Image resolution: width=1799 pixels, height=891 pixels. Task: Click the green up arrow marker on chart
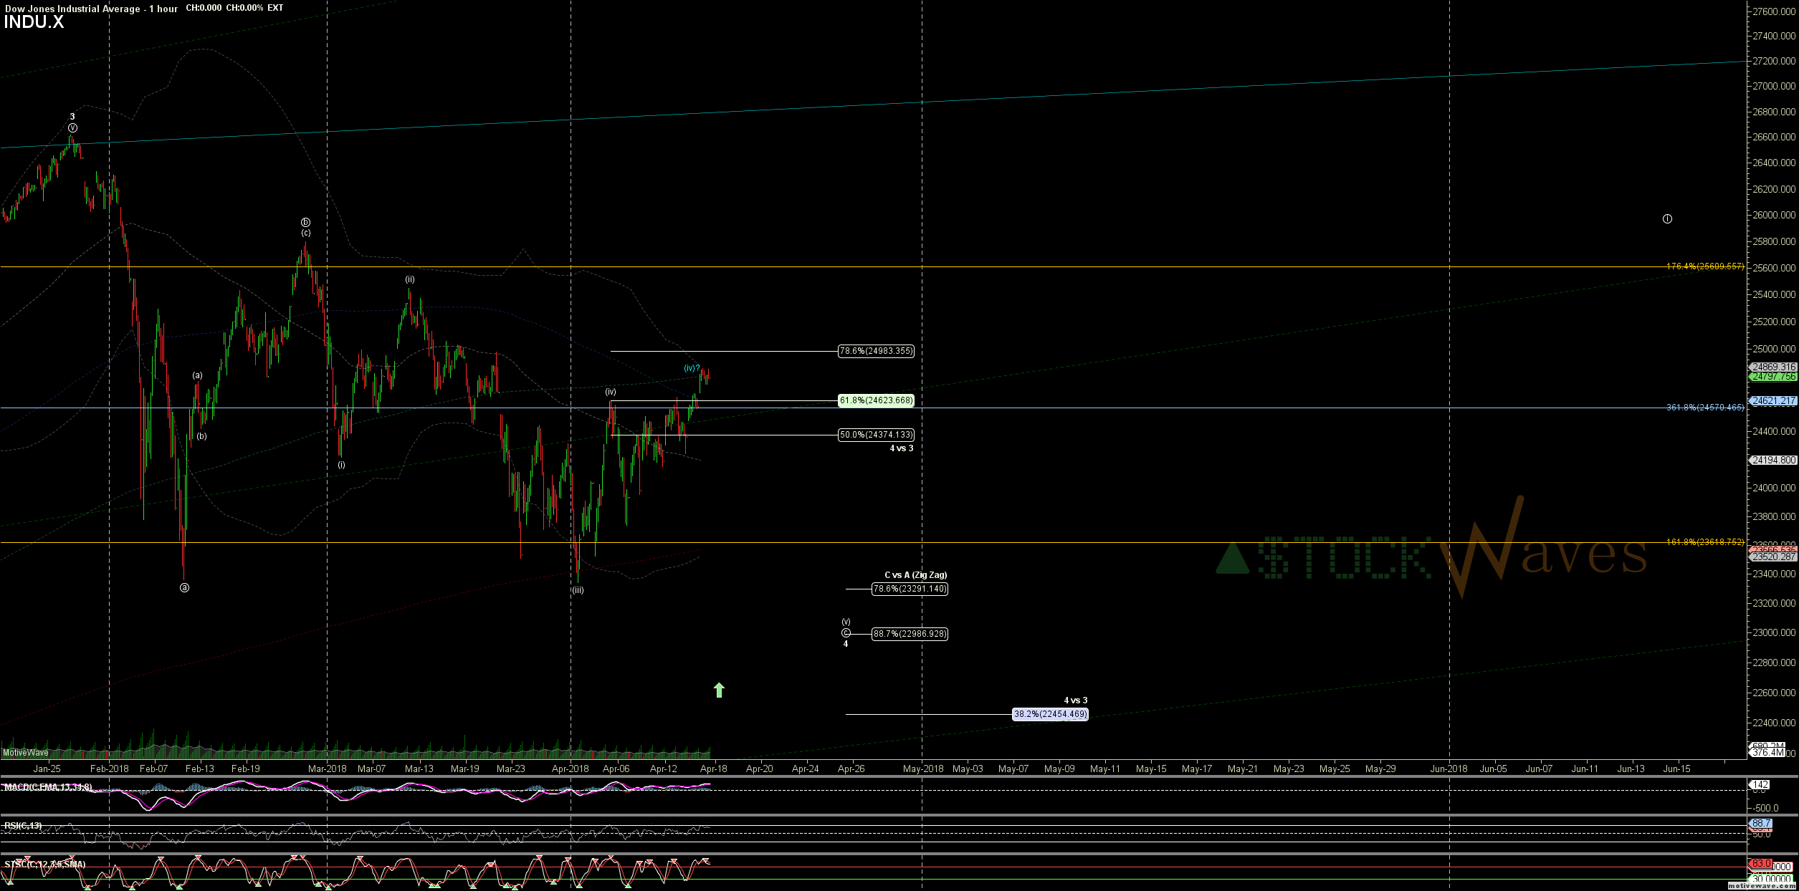point(719,690)
